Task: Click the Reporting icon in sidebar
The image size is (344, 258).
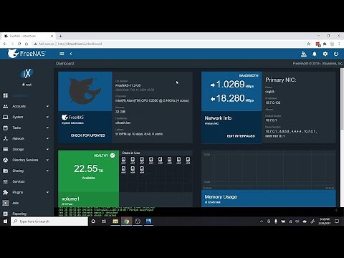Action: pos(5,214)
